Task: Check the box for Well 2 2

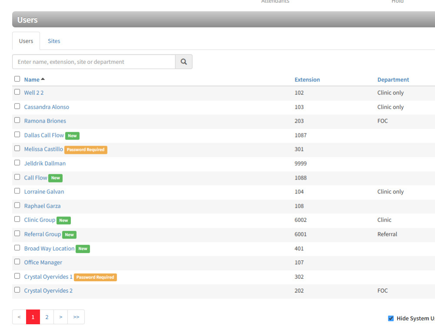Action: point(17,92)
